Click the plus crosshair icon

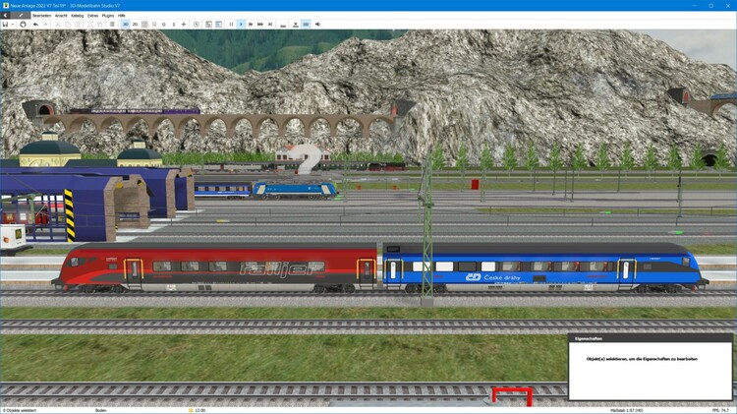(x=184, y=24)
